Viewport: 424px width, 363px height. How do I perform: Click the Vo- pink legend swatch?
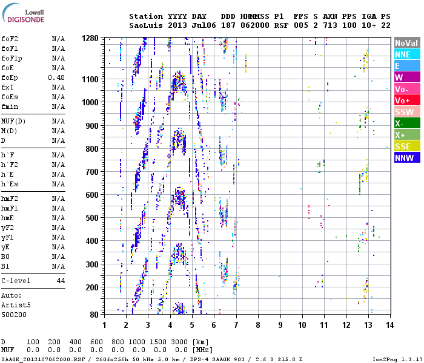[407, 88]
